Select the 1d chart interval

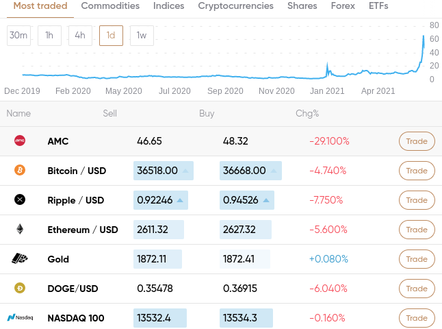[111, 36]
